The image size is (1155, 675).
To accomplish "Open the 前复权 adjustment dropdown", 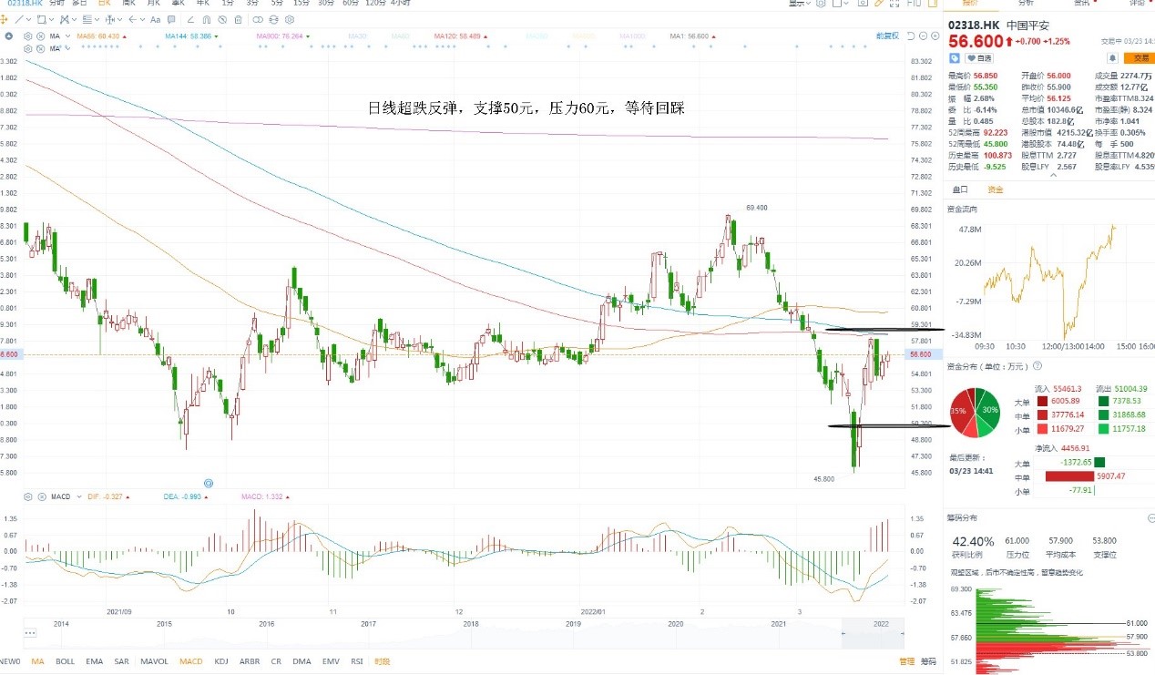I will 888,36.
